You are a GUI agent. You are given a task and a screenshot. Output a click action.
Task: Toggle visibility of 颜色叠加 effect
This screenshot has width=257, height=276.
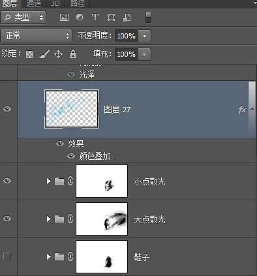tap(71, 156)
